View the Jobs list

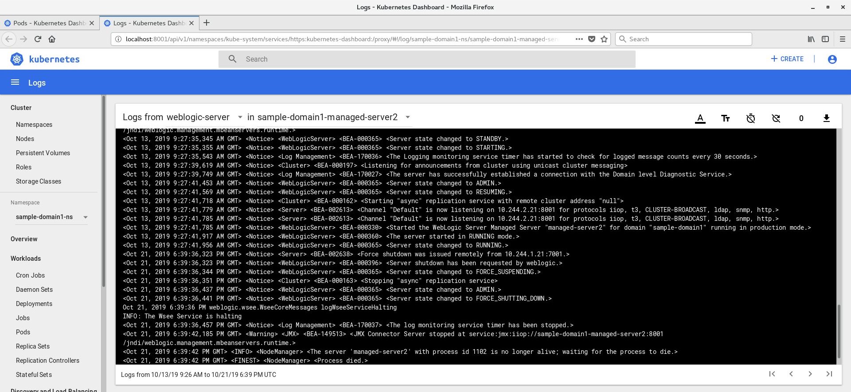click(23, 318)
